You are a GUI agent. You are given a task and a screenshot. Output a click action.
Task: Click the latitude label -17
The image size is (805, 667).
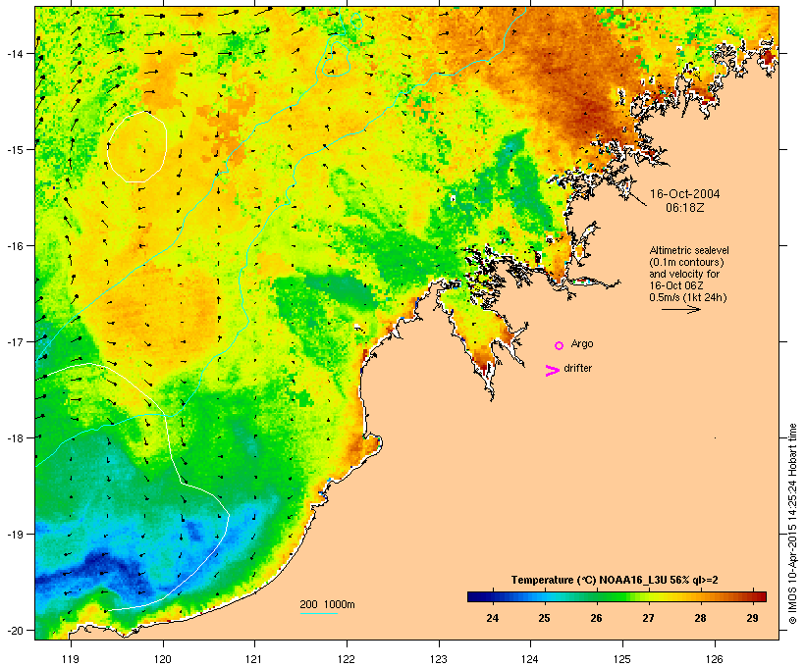pyautogui.click(x=14, y=341)
